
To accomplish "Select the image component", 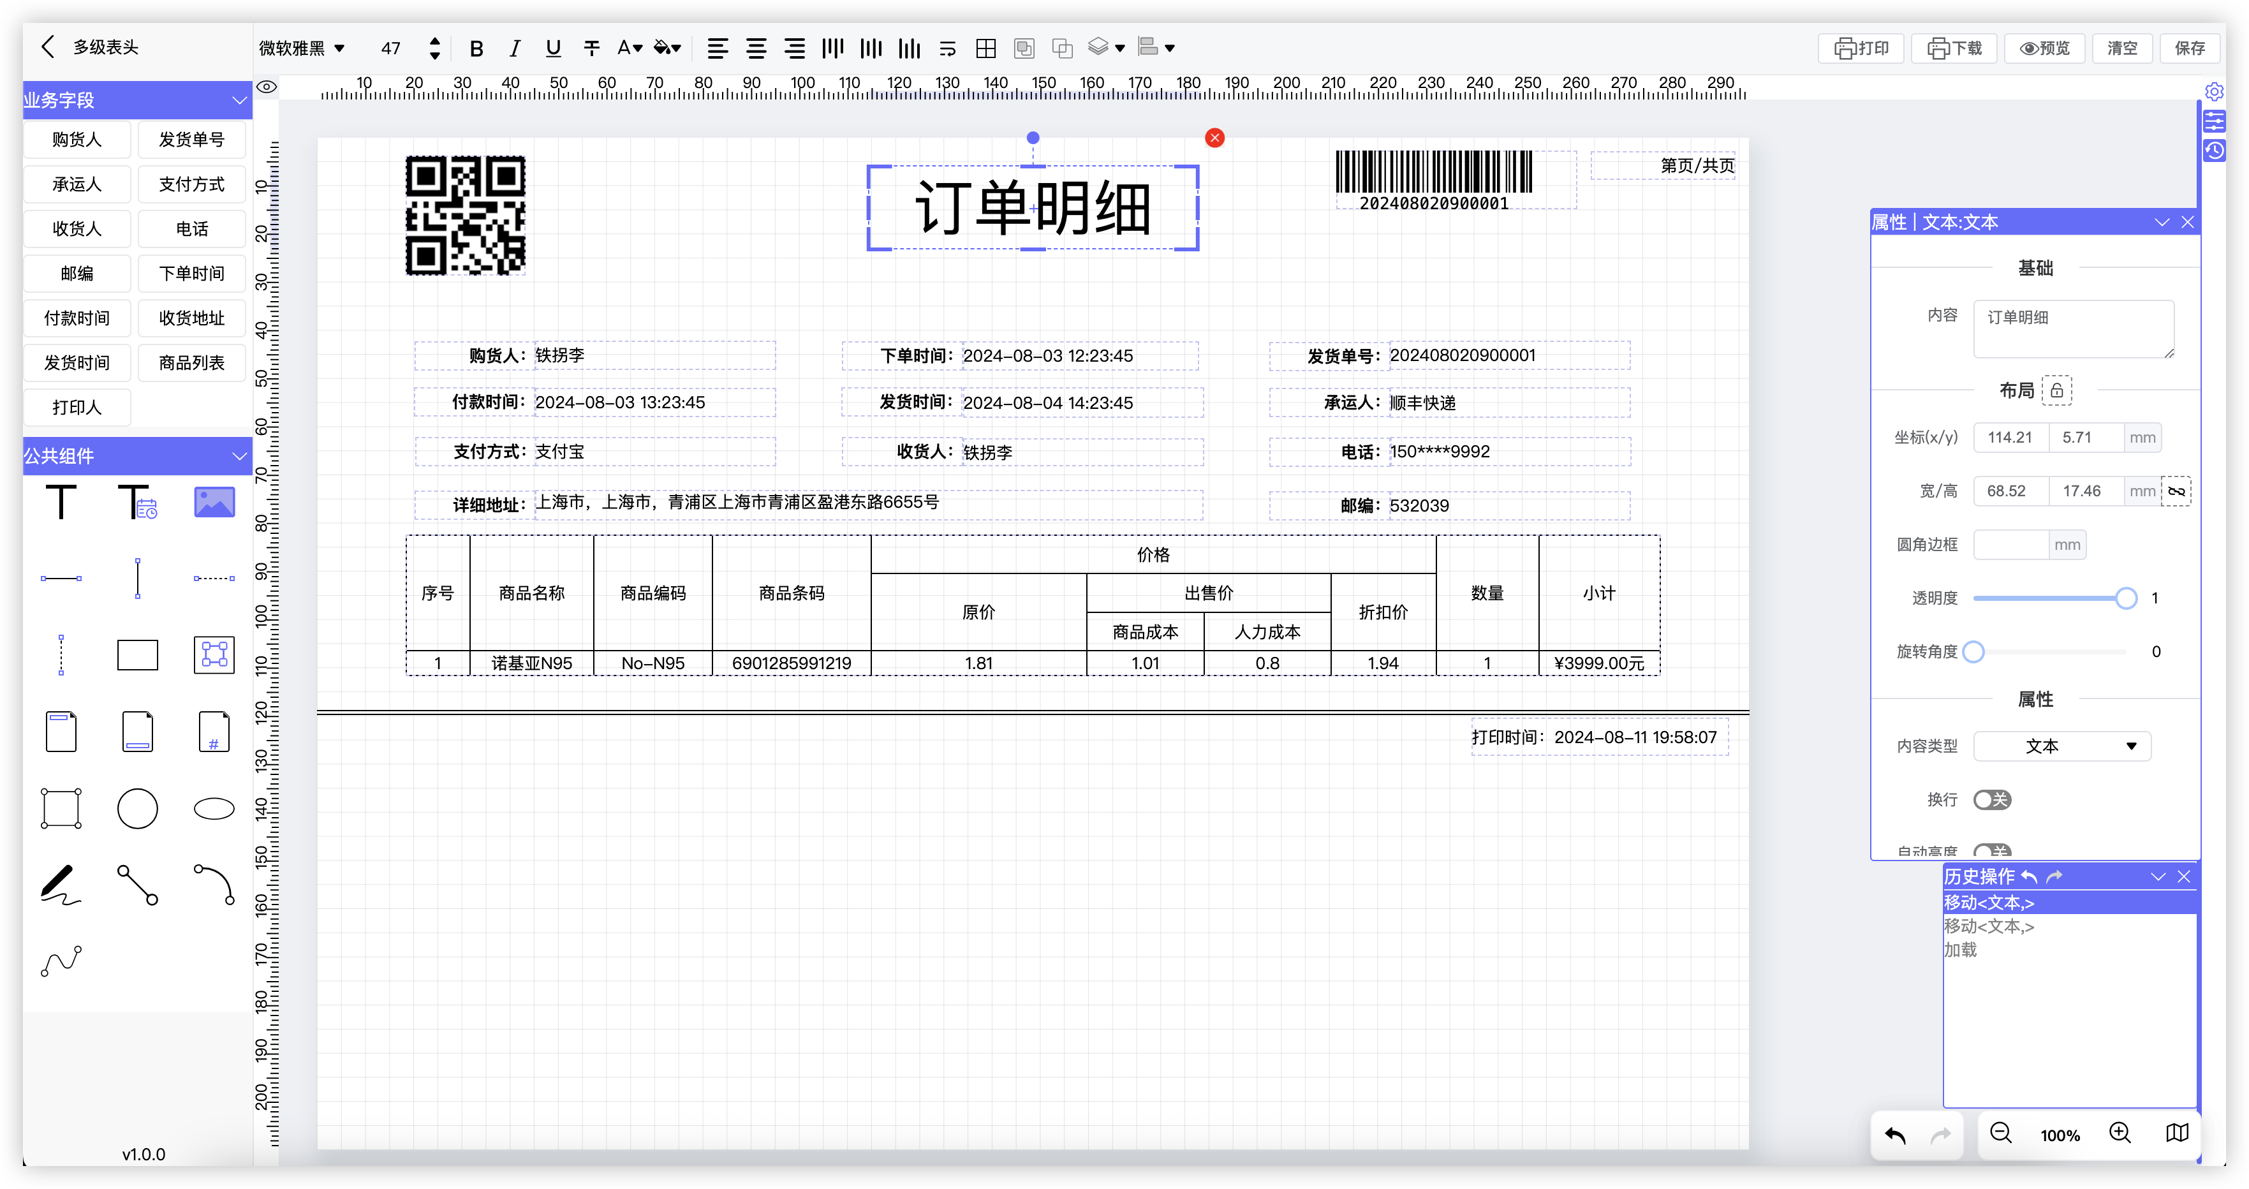I will tap(214, 503).
